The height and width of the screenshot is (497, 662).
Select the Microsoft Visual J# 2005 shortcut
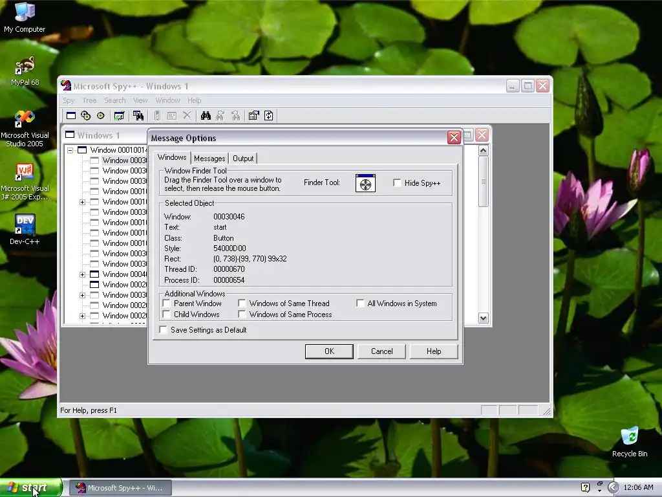tap(25, 182)
